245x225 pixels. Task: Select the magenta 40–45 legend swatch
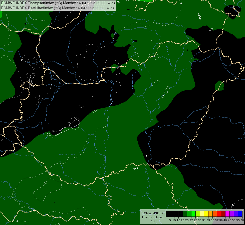point(227,214)
